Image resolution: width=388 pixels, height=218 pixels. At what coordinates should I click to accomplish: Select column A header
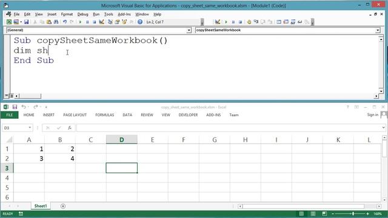tap(29, 140)
